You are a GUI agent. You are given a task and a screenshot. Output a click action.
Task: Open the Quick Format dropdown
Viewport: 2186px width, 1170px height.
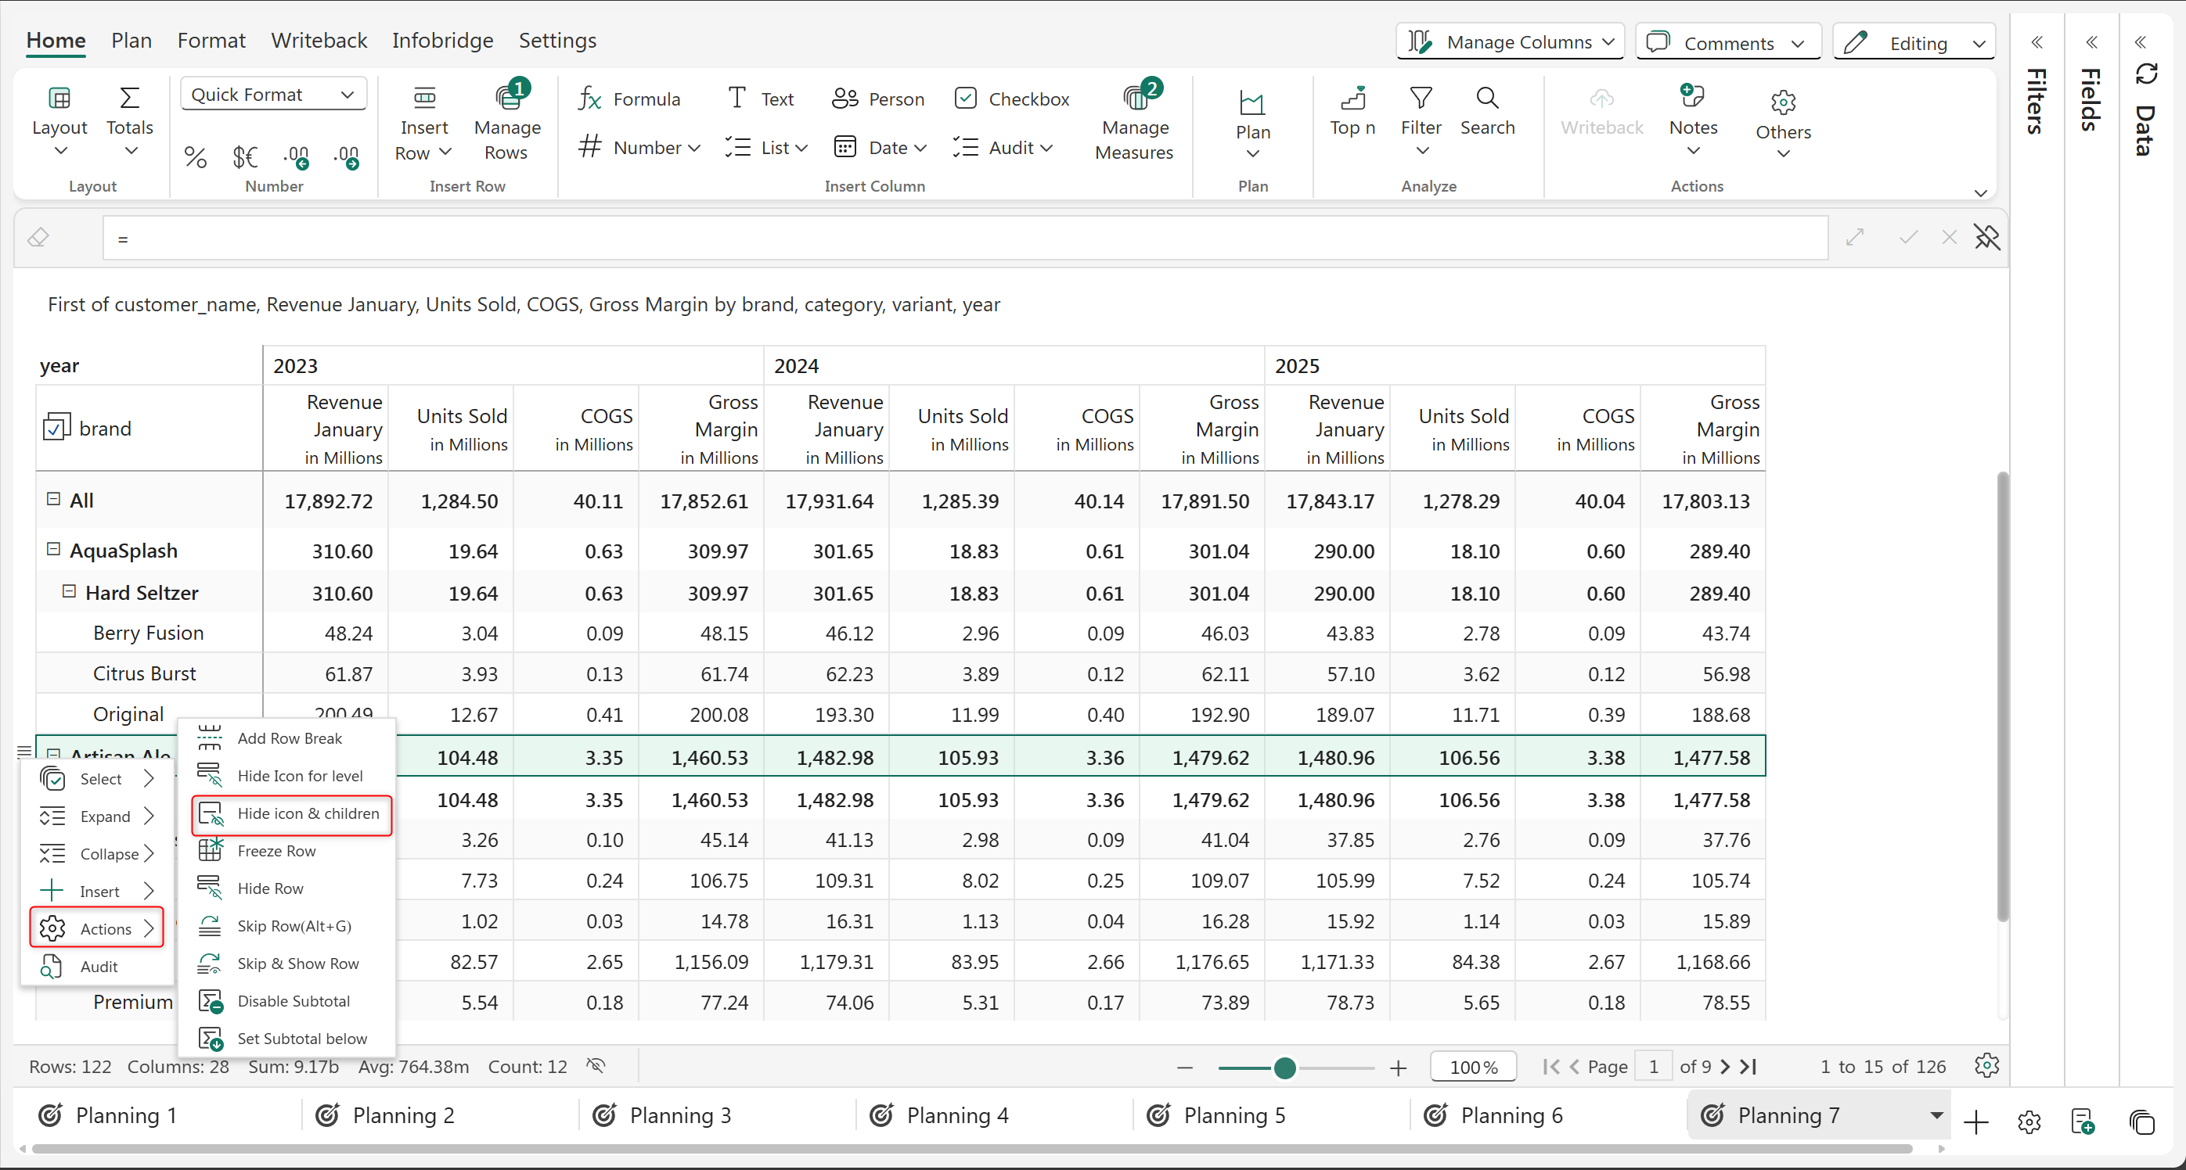[x=273, y=94]
